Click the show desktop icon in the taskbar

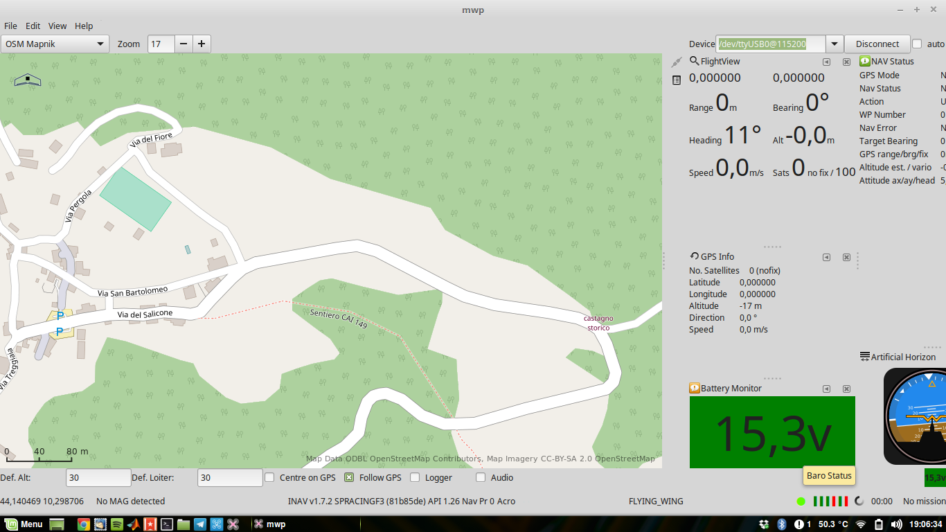click(x=57, y=524)
